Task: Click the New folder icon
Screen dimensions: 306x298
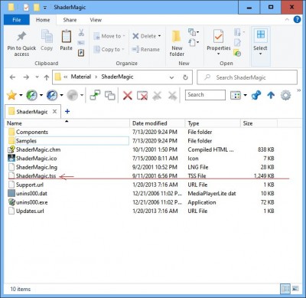Action: click(x=177, y=37)
